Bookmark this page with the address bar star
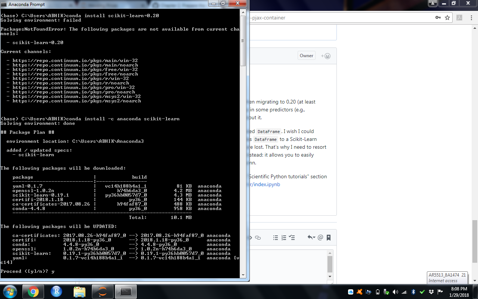The height and width of the screenshot is (299, 478). point(447,17)
